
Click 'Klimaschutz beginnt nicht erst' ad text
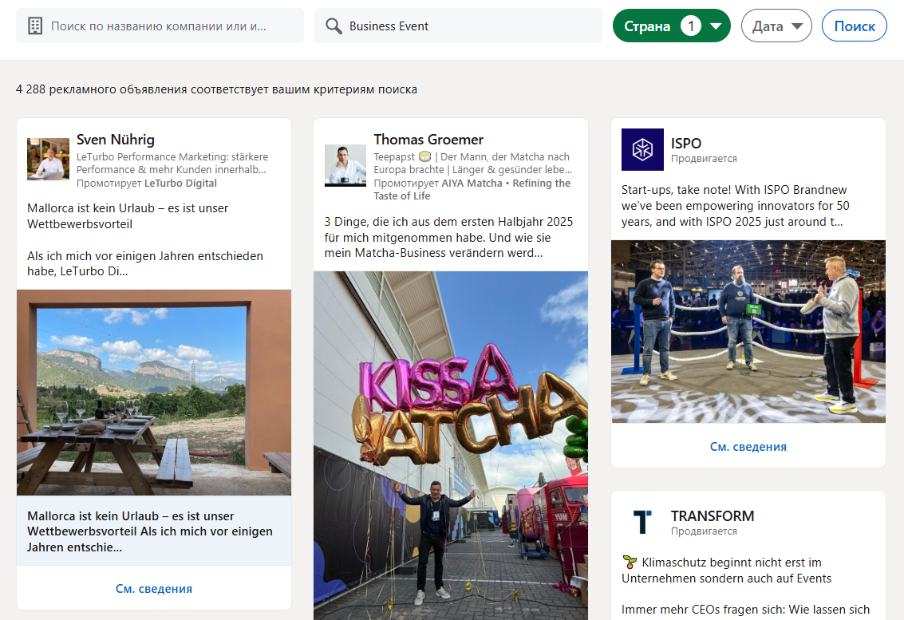click(727, 571)
